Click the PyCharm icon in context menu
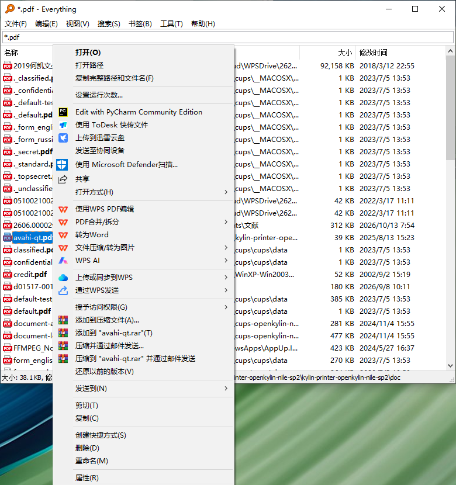456x485 pixels. tap(63, 112)
